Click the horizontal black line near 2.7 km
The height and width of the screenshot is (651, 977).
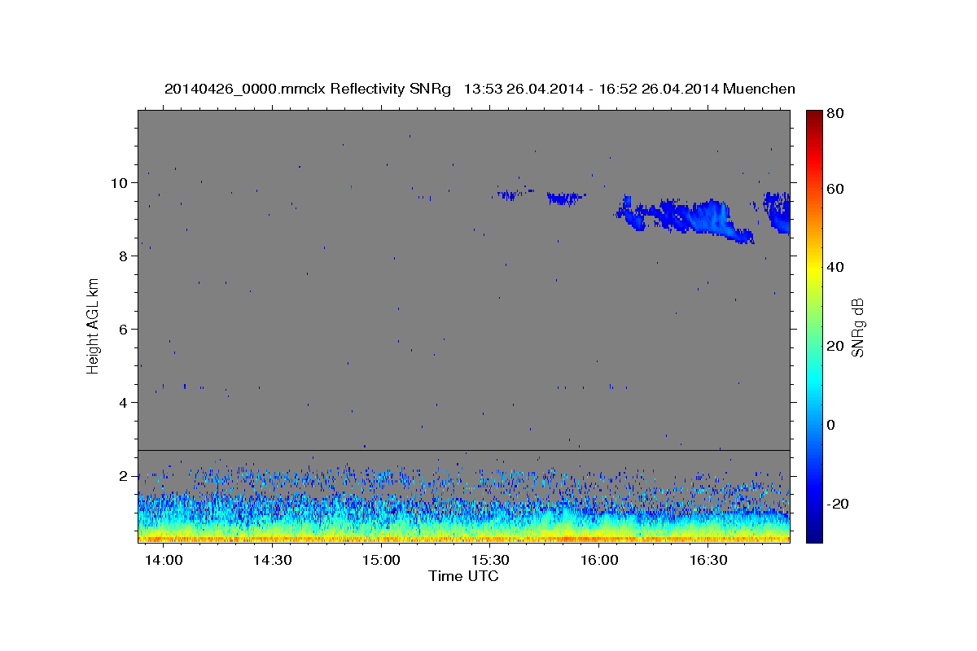[x=463, y=450]
